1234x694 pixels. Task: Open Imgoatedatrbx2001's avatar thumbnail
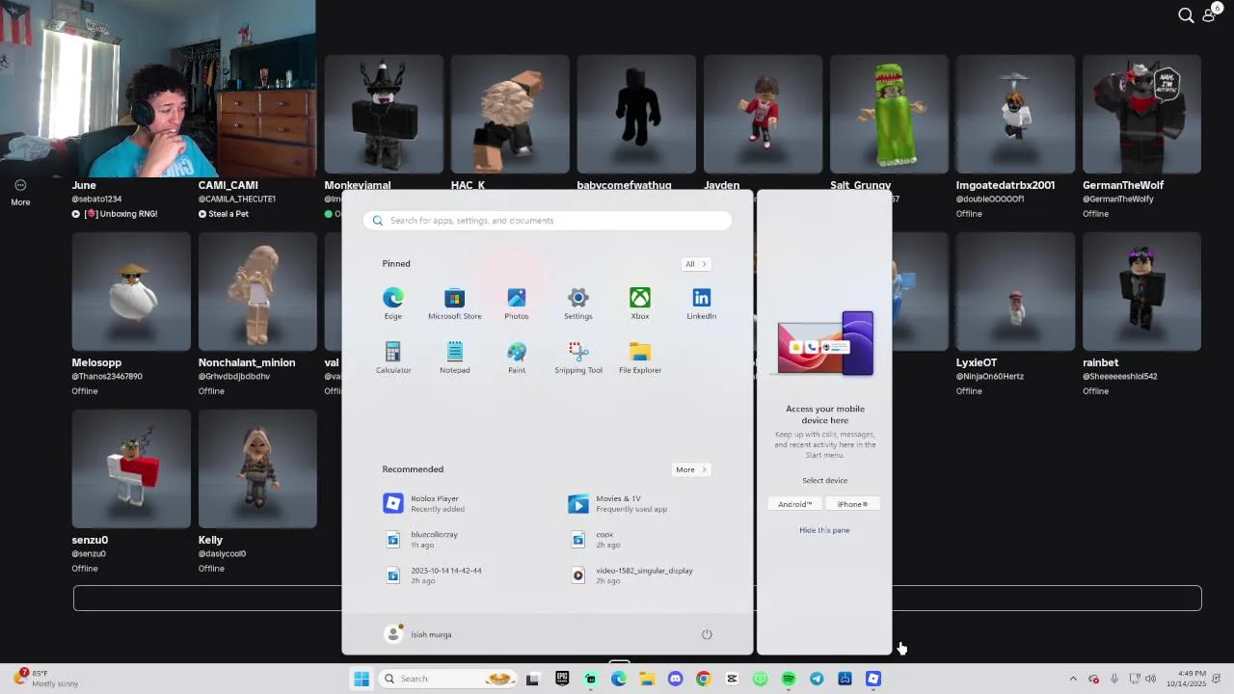point(1015,115)
